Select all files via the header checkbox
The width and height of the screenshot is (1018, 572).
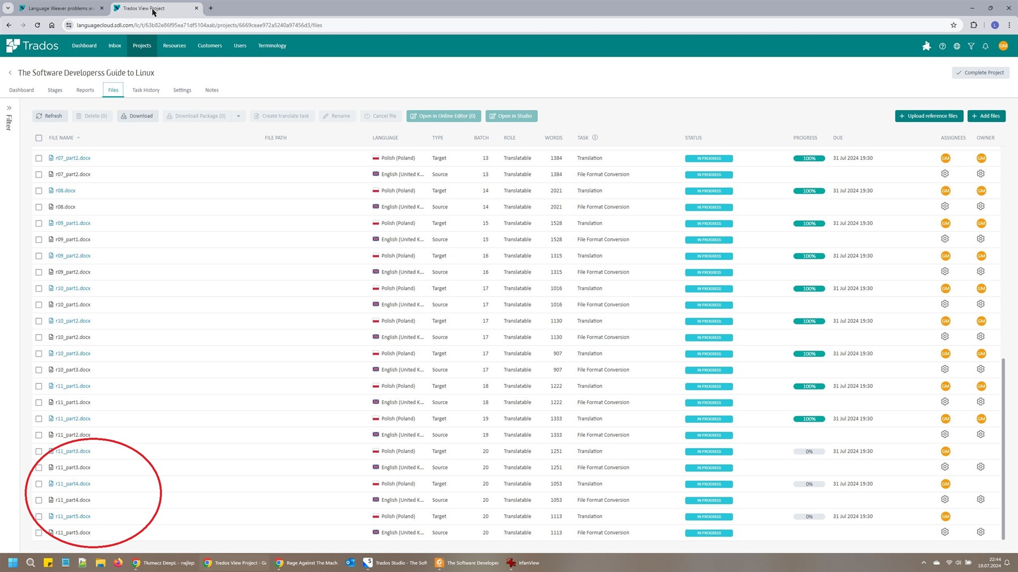pyautogui.click(x=38, y=137)
